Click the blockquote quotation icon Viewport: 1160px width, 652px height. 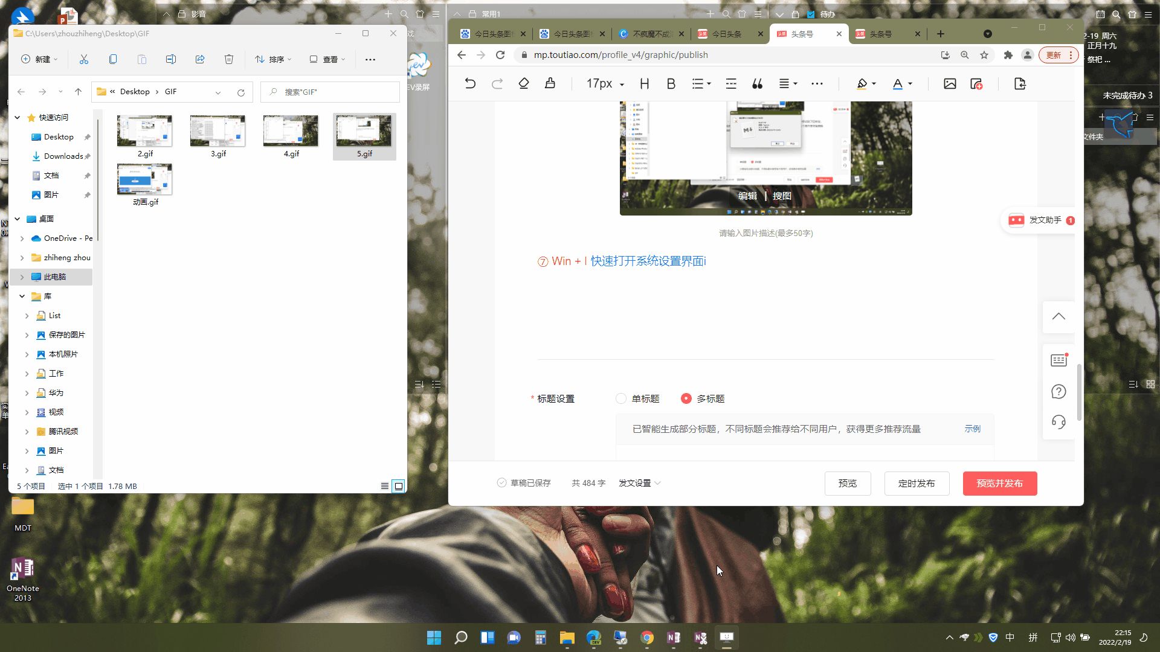click(757, 84)
